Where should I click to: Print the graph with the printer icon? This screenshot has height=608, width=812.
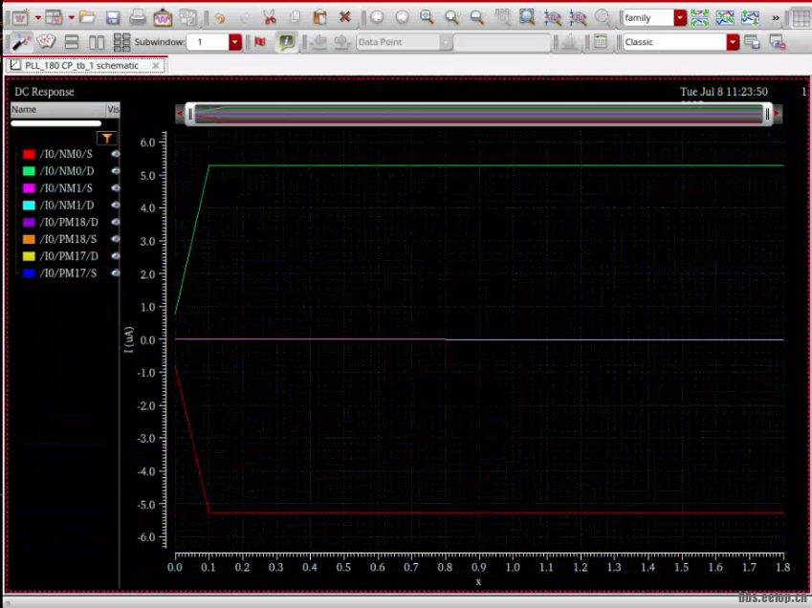(137, 17)
